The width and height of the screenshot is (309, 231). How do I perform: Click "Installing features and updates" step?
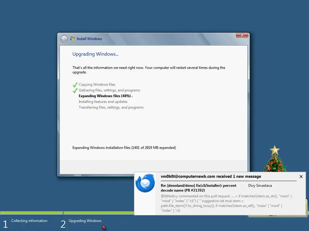pos(103,102)
